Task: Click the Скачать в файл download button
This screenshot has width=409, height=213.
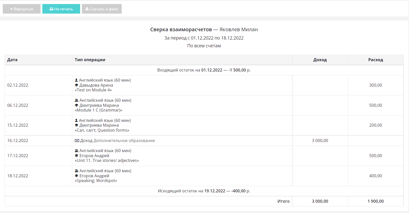Action: 102,9
